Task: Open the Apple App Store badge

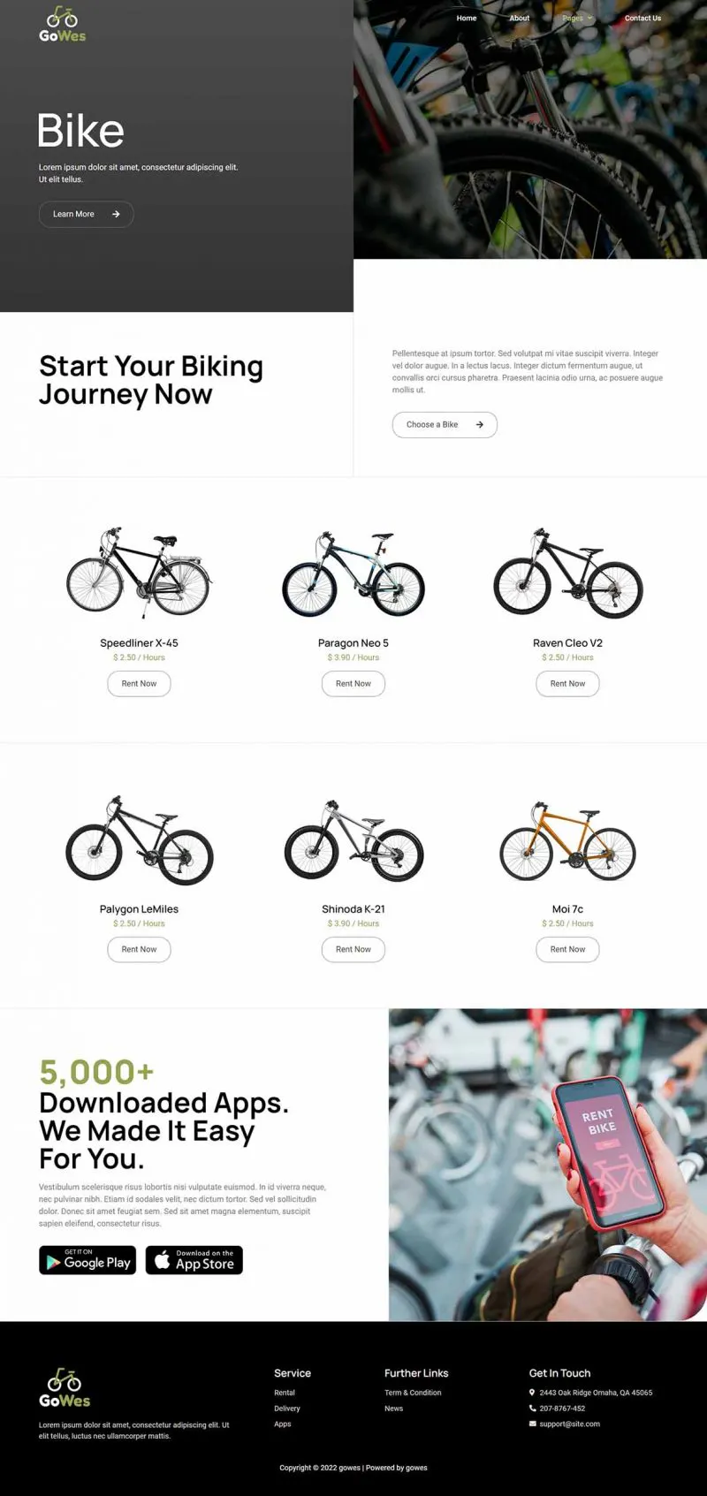Action: coord(194,1260)
